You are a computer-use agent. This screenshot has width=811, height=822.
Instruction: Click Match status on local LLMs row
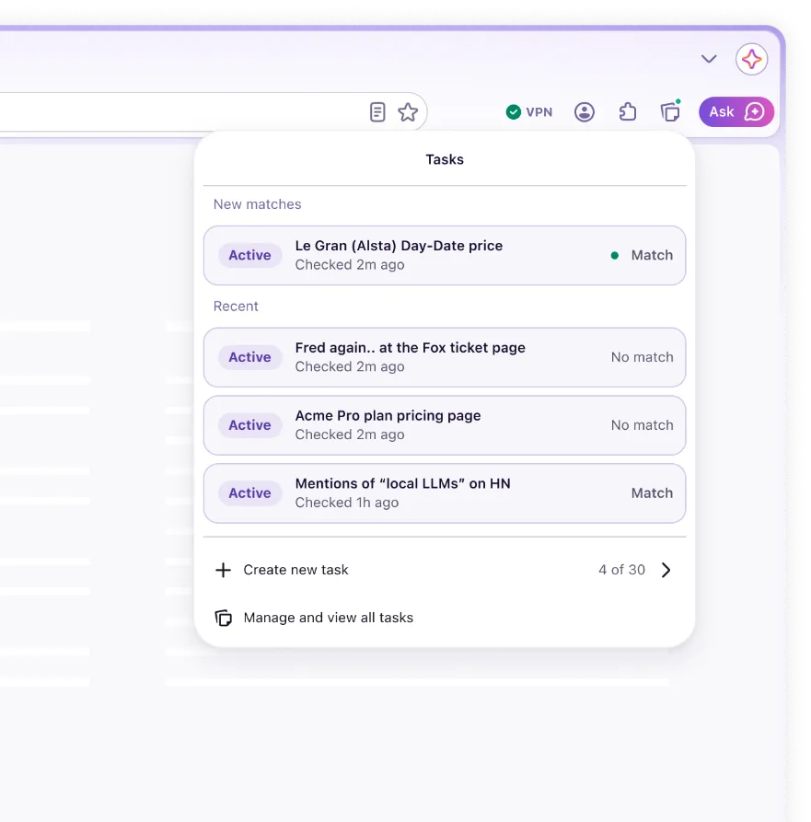tap(652, 492)
